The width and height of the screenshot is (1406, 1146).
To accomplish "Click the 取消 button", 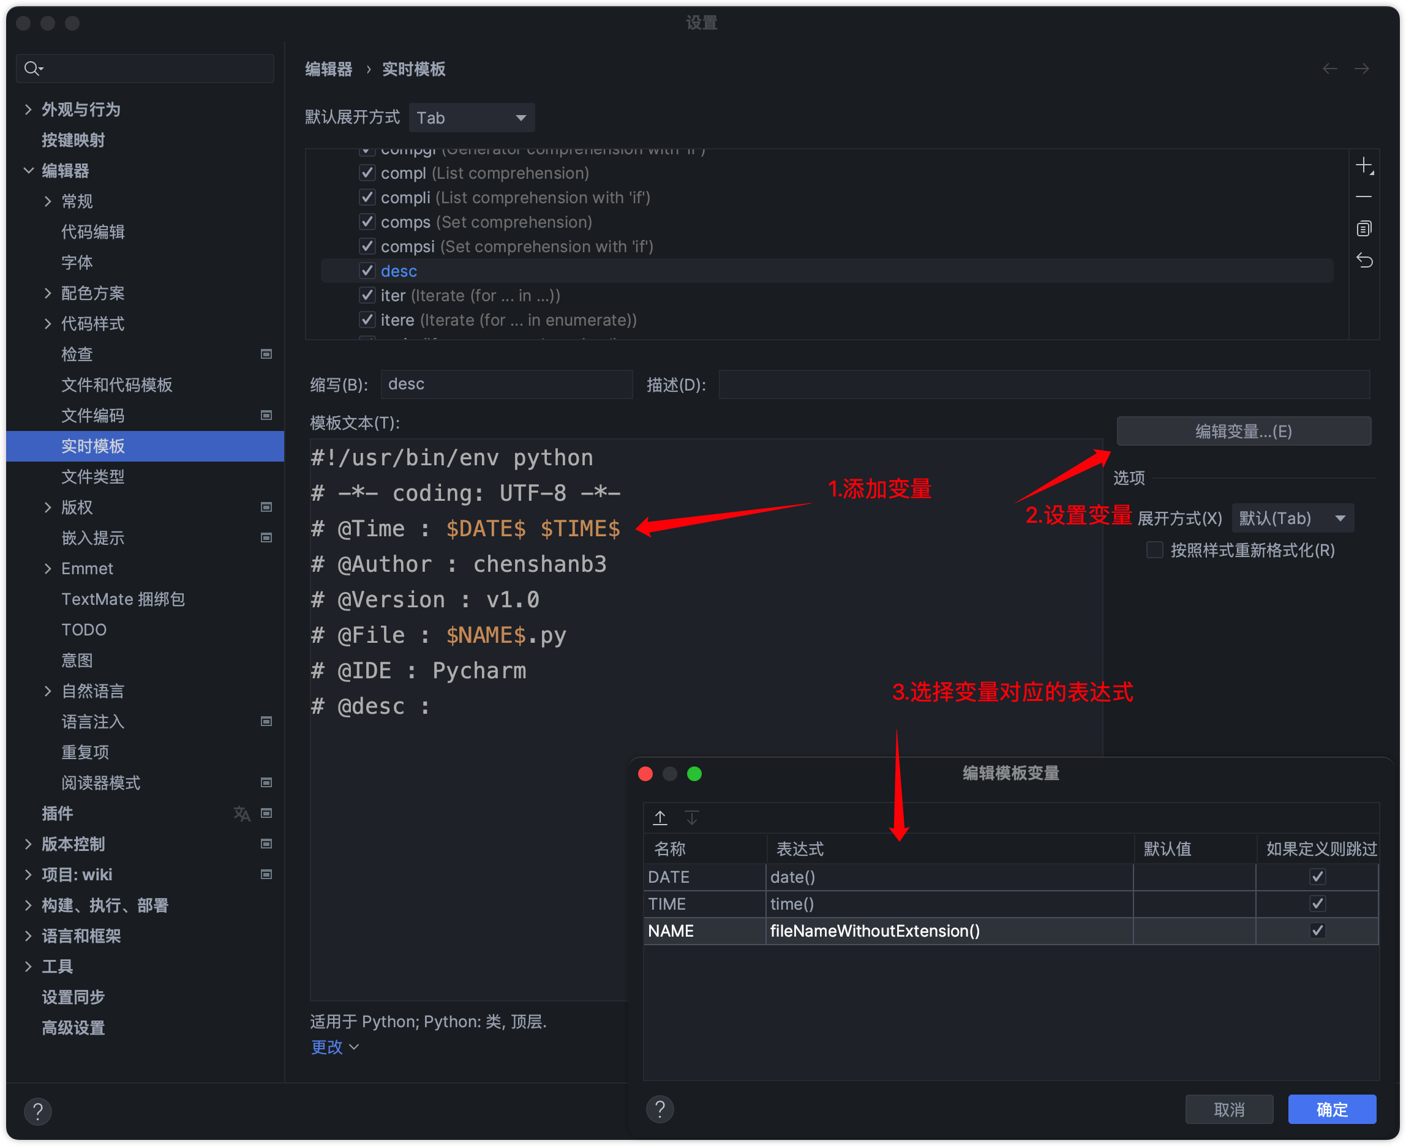I will tap(1228, 1110).
